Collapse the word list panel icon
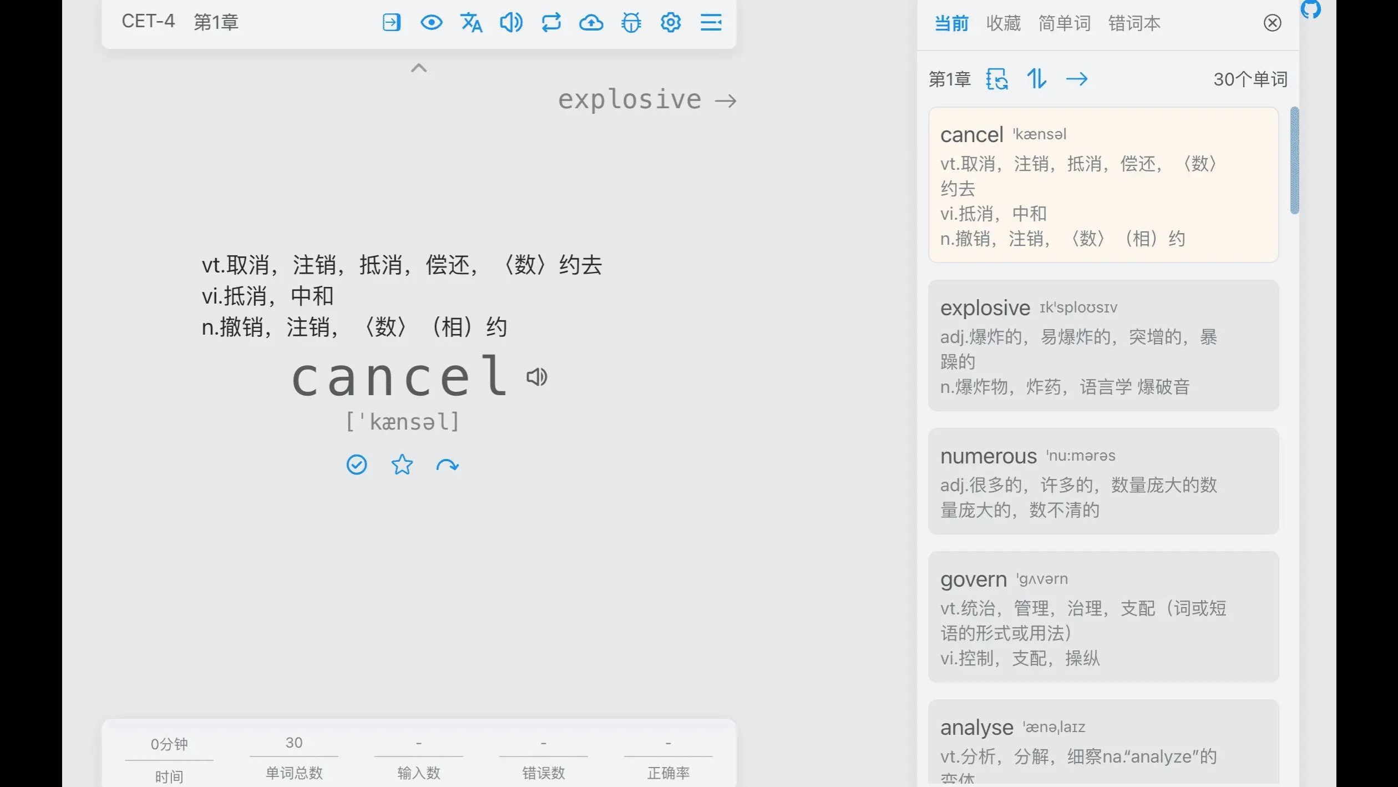This screenshot has width=1398, height=787. (x=711, y=23)
